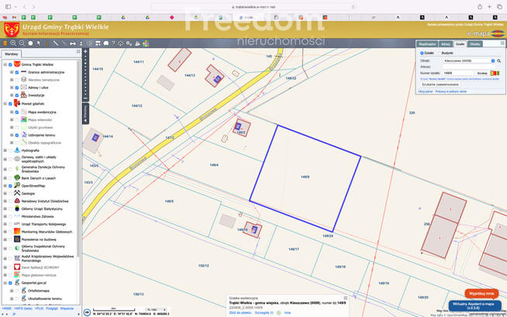Click the colorful grid icon in toolbar
The height and width of the screenshot is (317, 507).
pyautogui.click(x=146, y=43)
